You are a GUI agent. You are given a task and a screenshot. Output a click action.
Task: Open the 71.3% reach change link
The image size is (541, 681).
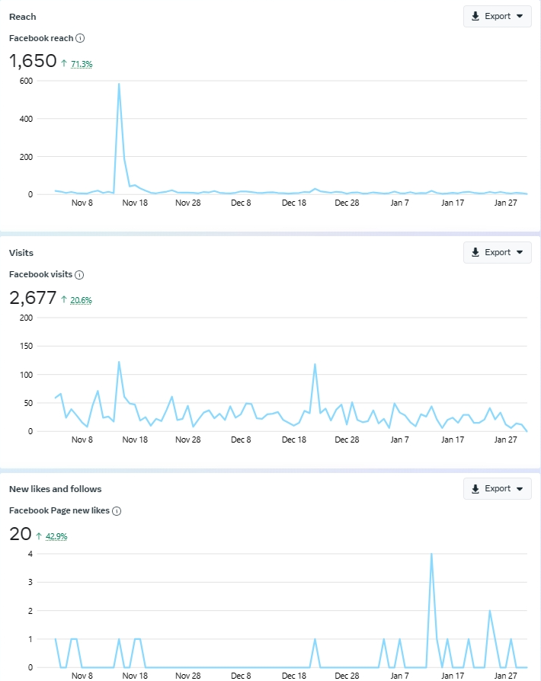[82, 65]
